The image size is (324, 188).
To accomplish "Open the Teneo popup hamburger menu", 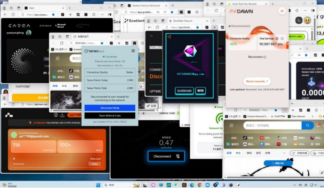I will 133,50.
